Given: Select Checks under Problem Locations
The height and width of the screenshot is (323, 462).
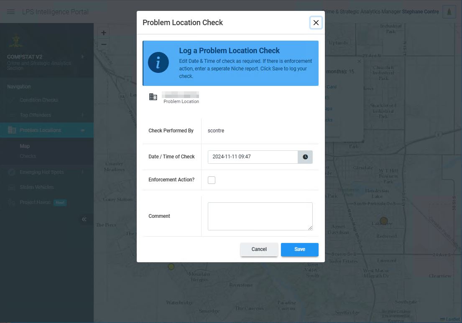Looking at the screenshot, I should pyautogui.click(x=28, y=156).
